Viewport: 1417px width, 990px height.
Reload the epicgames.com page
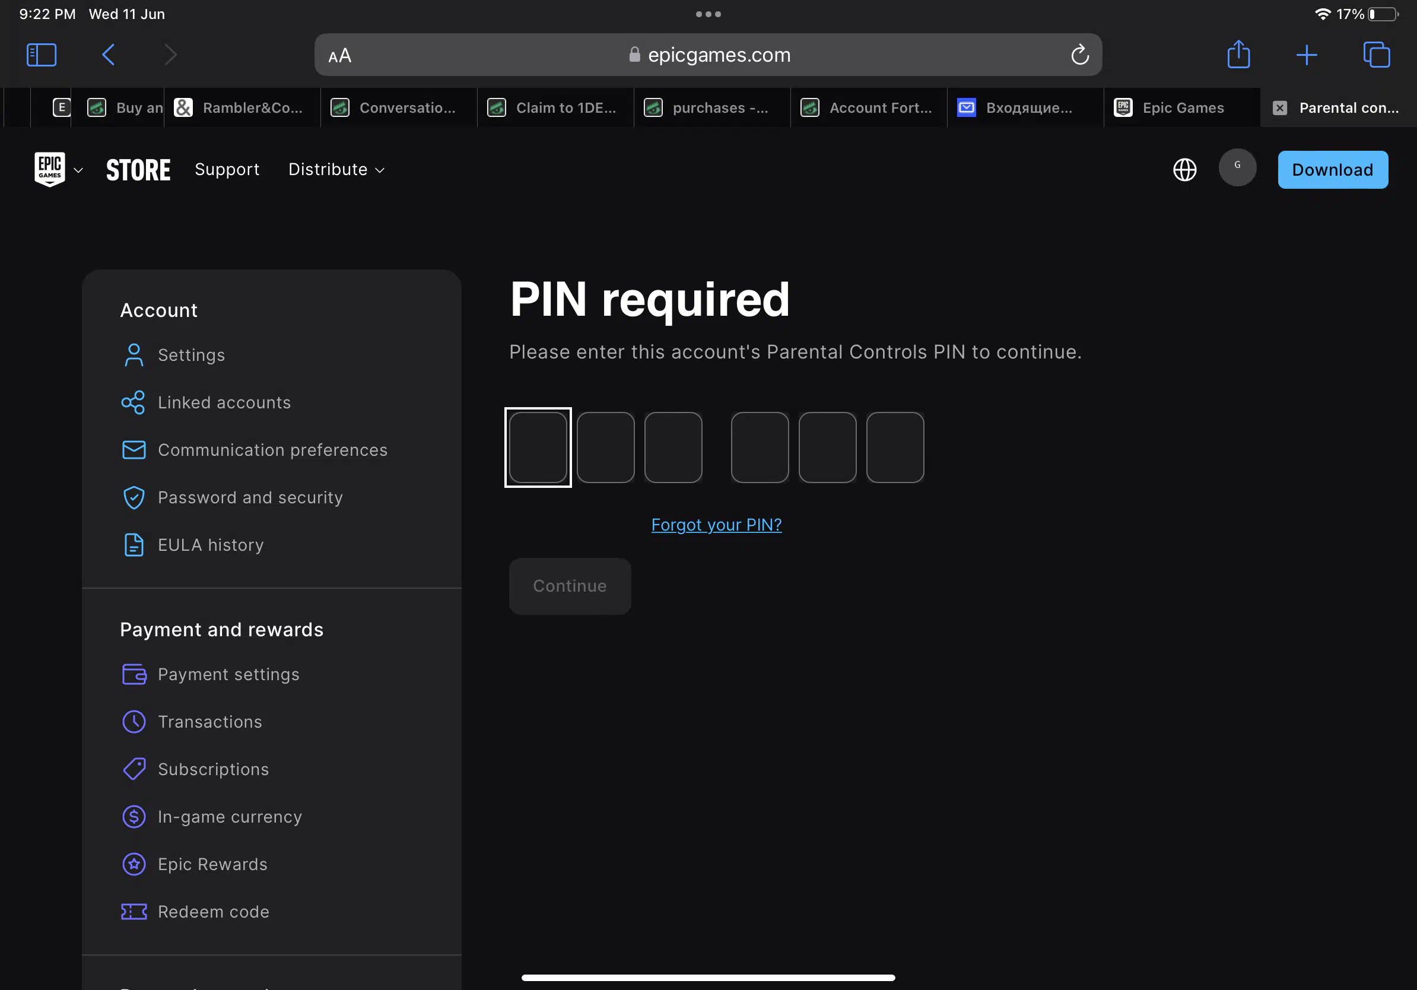tap(1079, 55)
